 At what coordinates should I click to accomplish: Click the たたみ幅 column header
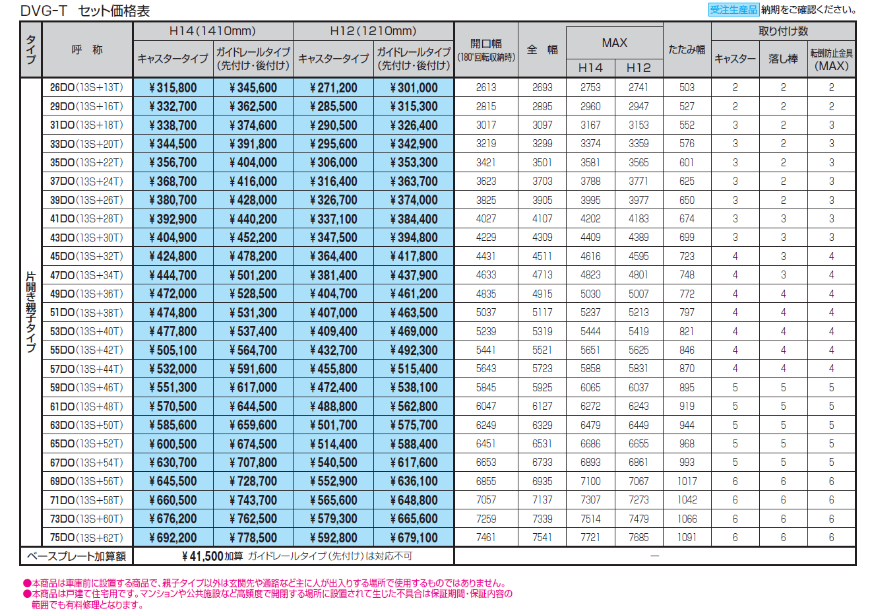coord(687,49)
